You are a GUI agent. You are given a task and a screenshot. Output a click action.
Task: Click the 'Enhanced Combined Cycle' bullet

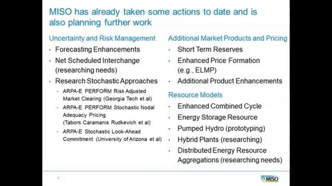click(219, 106)
